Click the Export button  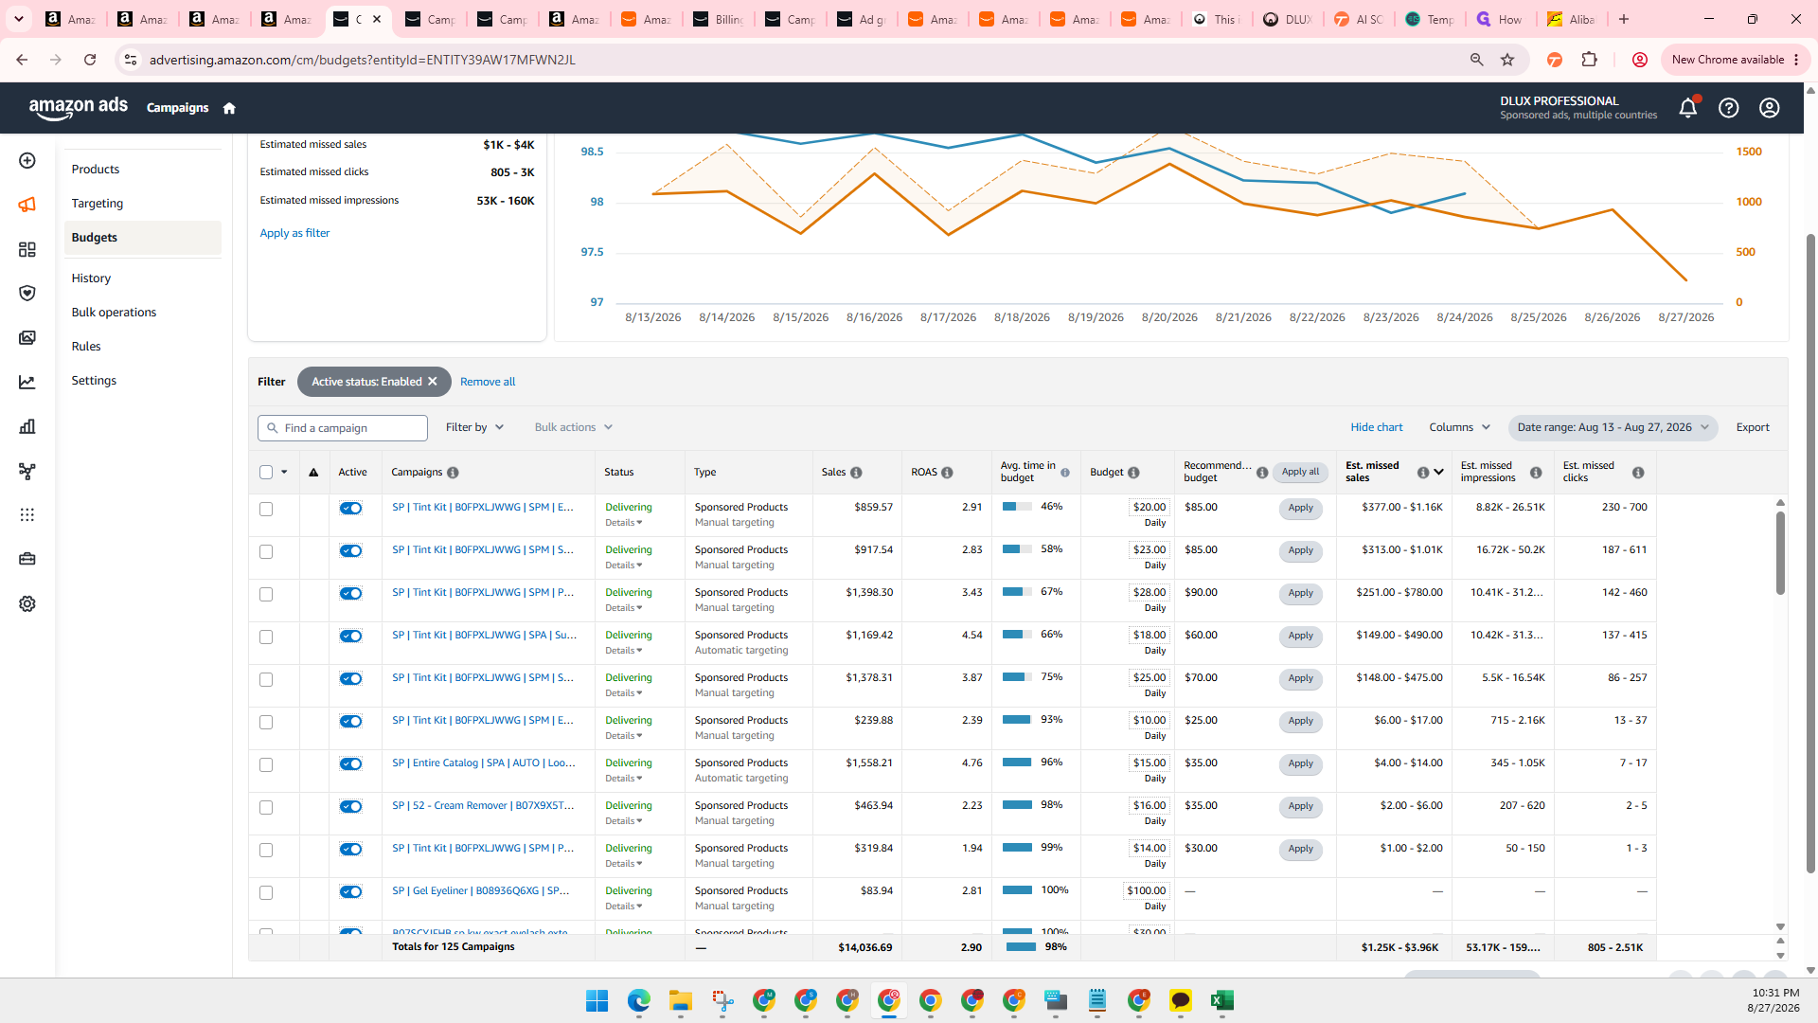(1753, 428)
